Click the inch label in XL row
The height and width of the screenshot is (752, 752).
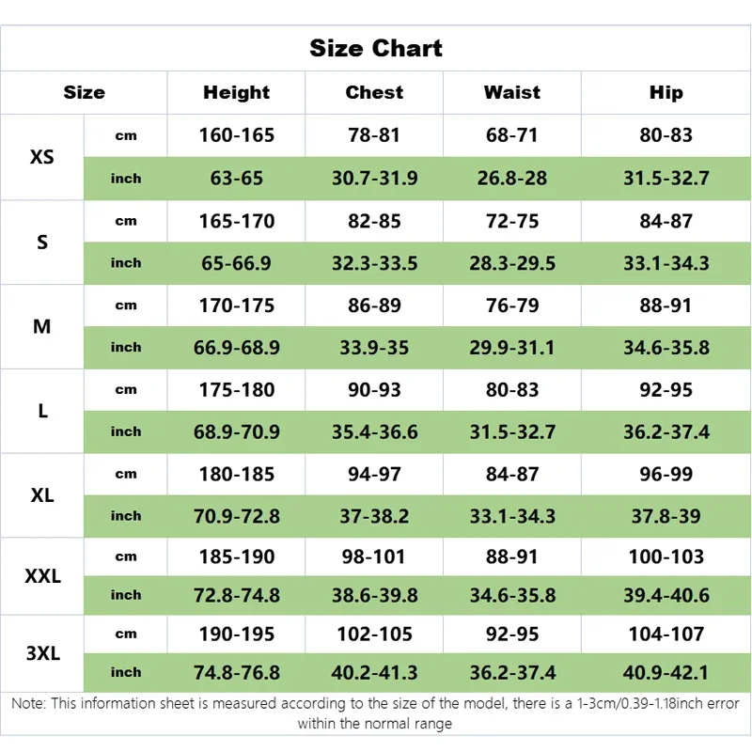click(x=126, y=516)
